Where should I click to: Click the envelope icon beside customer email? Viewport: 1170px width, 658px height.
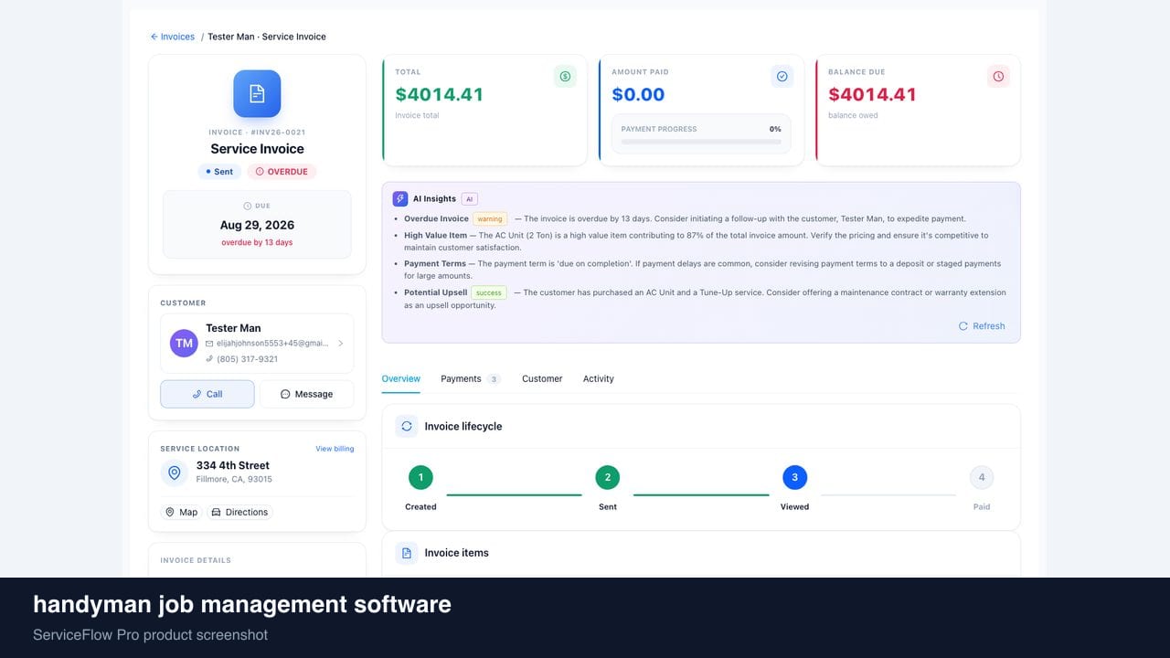[209, 344]
